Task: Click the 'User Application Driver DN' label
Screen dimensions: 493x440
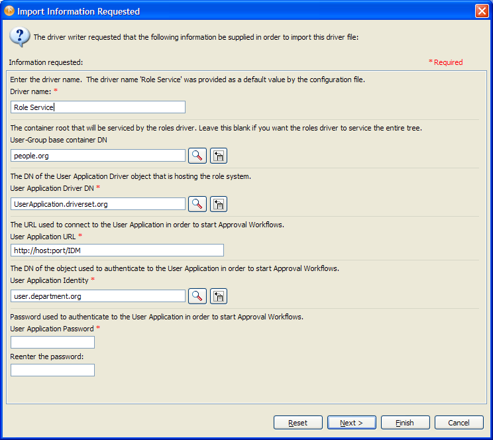Action: [52, 188]
